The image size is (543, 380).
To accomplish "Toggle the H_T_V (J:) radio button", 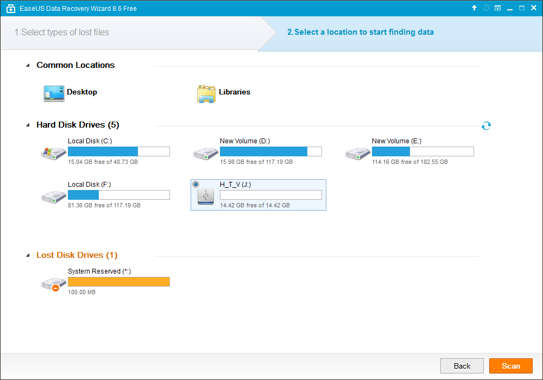I will tap(195, 184).
